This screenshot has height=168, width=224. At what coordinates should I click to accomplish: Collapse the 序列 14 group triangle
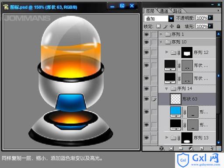tap(166, 89)
